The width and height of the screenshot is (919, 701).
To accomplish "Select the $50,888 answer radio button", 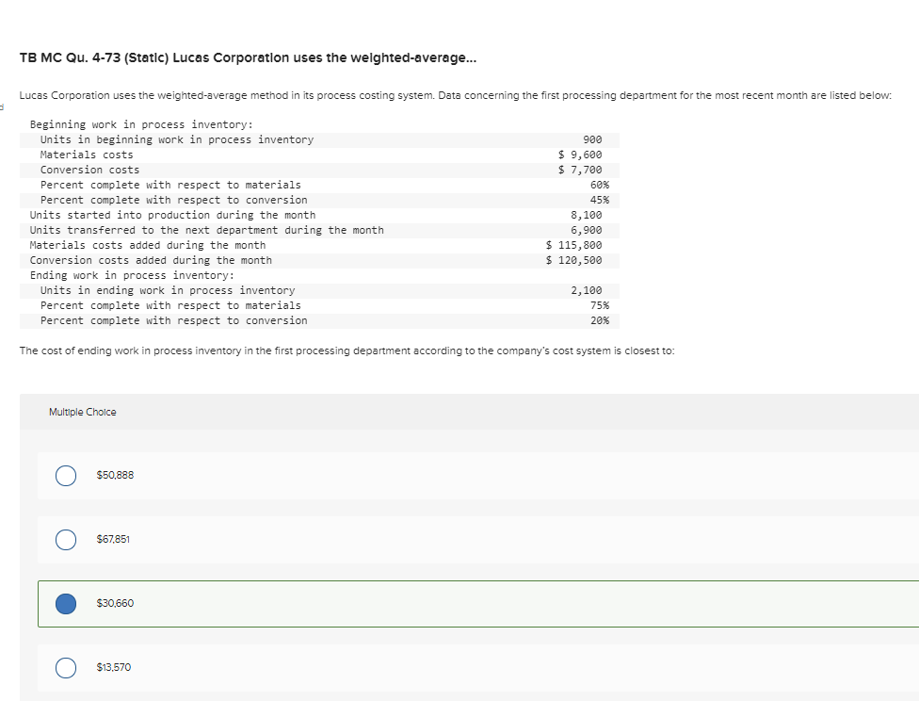I will [66, 476].
